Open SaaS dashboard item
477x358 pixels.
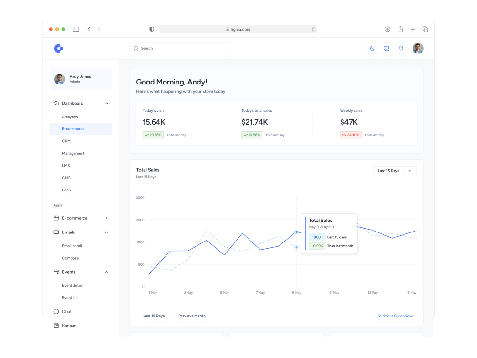(66, 190)
